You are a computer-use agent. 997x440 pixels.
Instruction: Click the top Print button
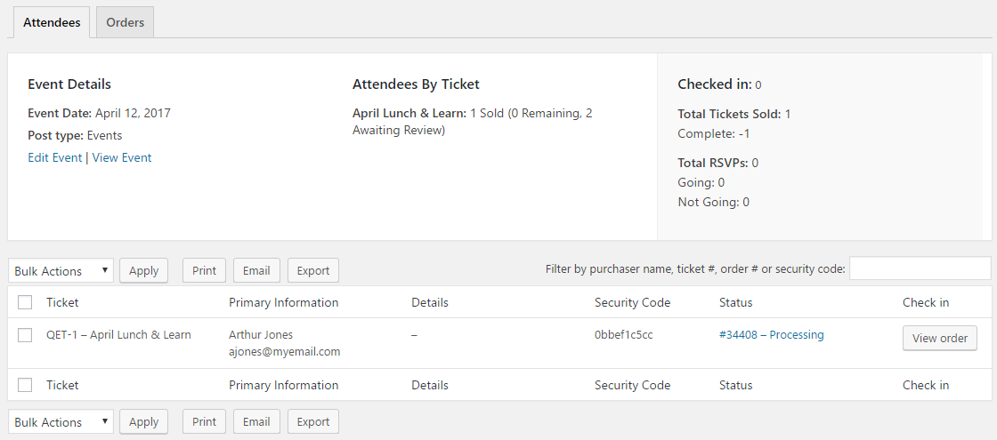click(204, 271)
